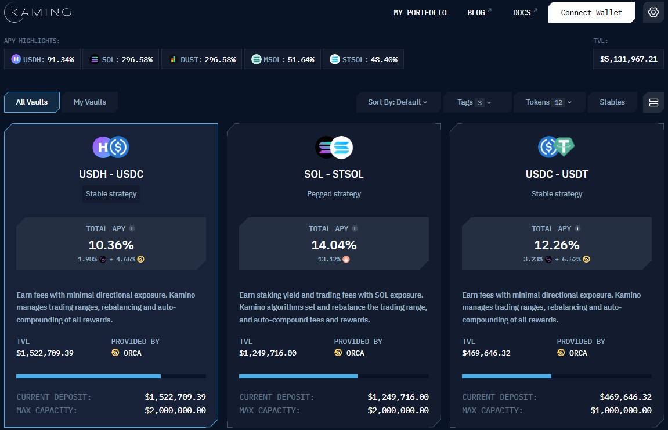Click the SOL-STSOL capacity progress bar
Viewport: 668px width, 430px height.
tap(334, 377)
